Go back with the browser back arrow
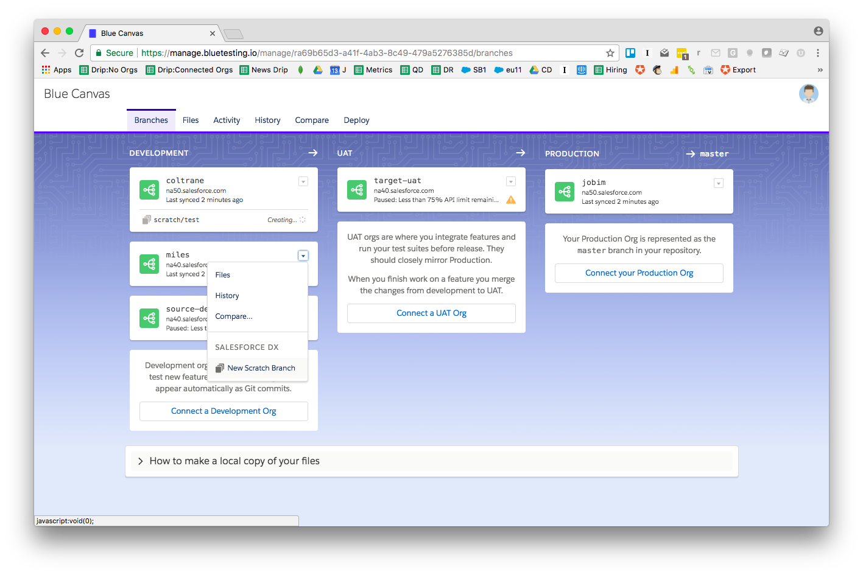Screen dimensions: 863x575 tap(45, 53)
